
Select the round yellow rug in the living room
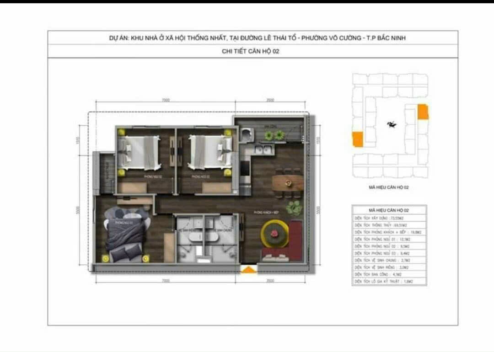click(x=274, y=233)
